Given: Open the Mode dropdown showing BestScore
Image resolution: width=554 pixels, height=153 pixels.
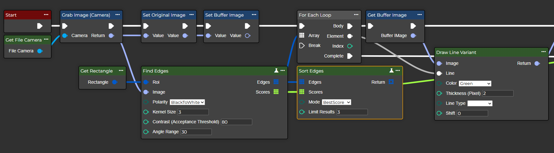Looking at the screenshot, I should pyautogui.click(x=336, y=102).
